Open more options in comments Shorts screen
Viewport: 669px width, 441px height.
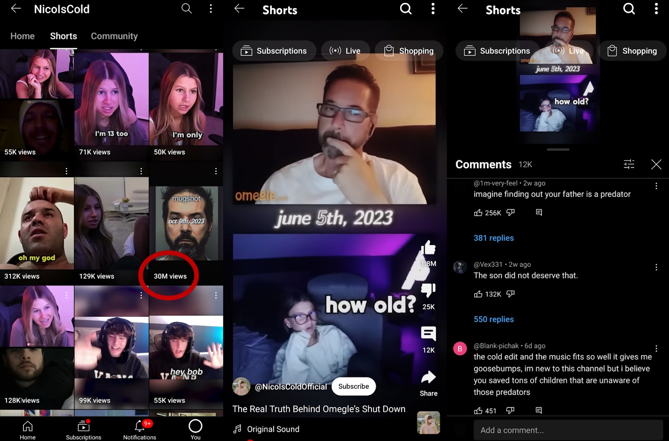point(656,8)
